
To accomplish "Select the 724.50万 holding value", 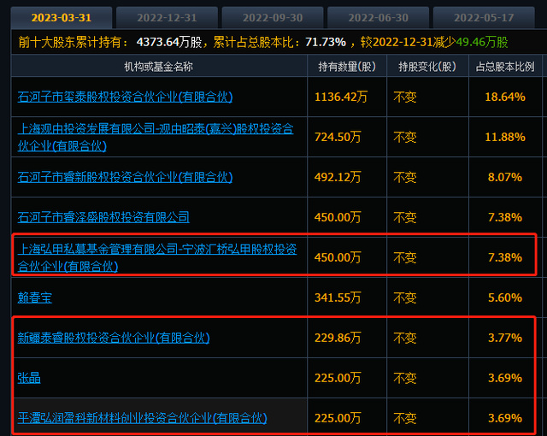I will pyautogui.click(x=338, y=137).
